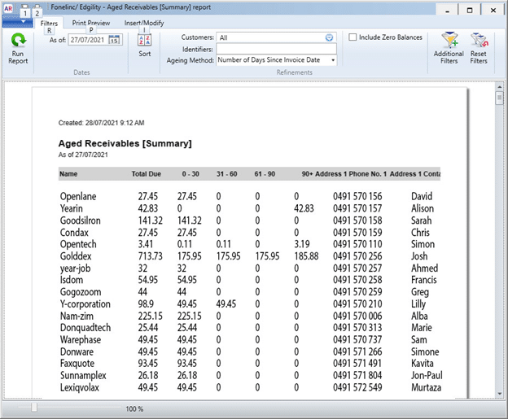Viewport: 508px width, 419px height.
Task: Open the blue application menu button
Action: (16, 23)
